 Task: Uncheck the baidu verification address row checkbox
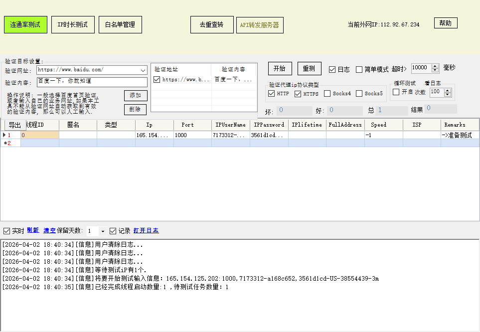tap(157, 80)
